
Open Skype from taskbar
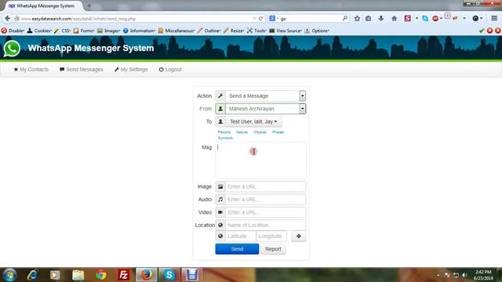tap(169, 275)
